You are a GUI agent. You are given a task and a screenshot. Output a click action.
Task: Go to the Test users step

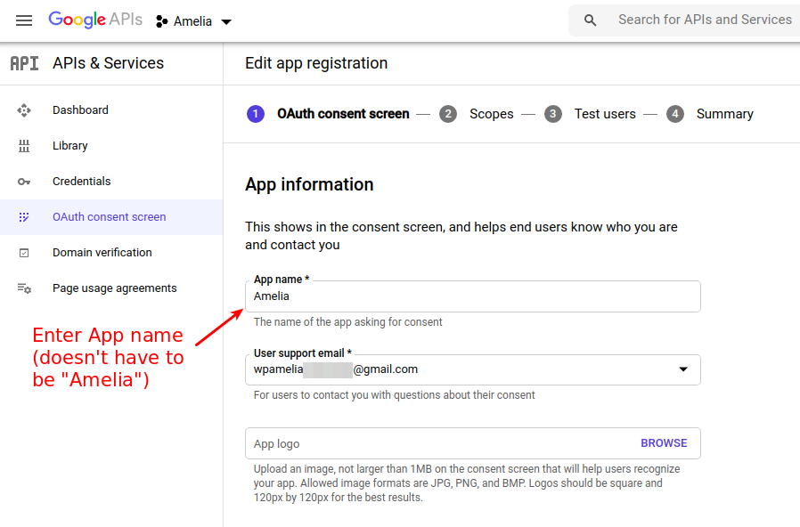click(605, 114)
